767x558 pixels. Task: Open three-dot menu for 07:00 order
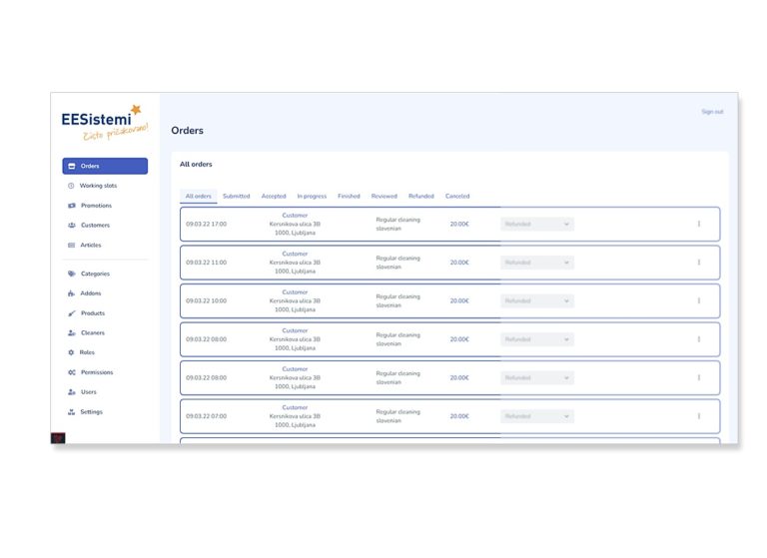[x=698, y=416]
